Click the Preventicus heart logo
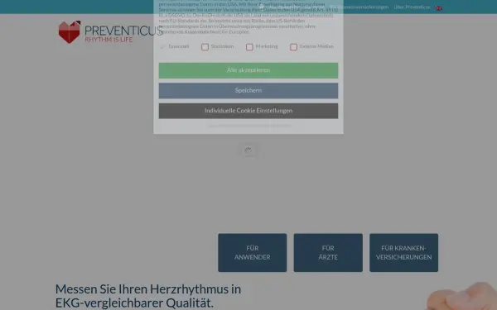 pyautogui.click(x=70, y=32)
